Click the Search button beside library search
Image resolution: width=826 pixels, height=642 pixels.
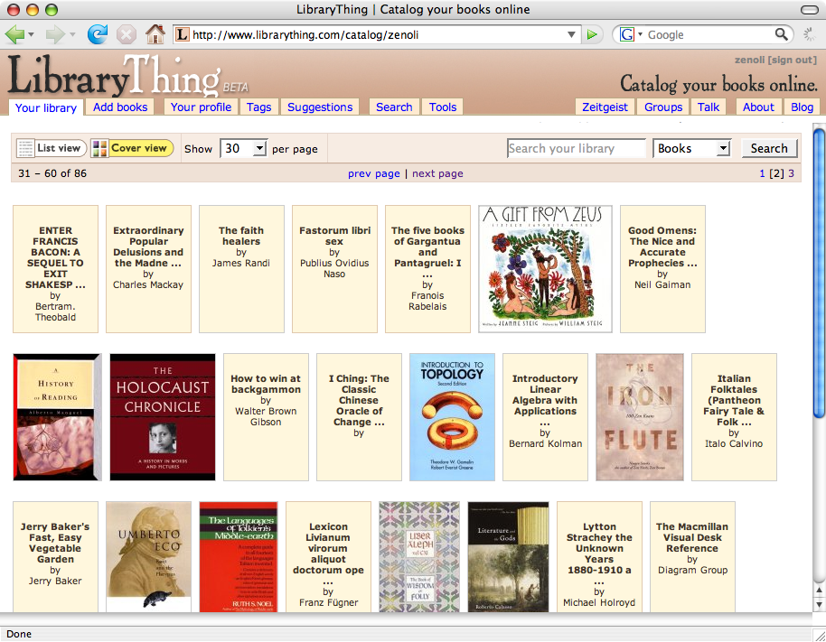coord(769,148)
